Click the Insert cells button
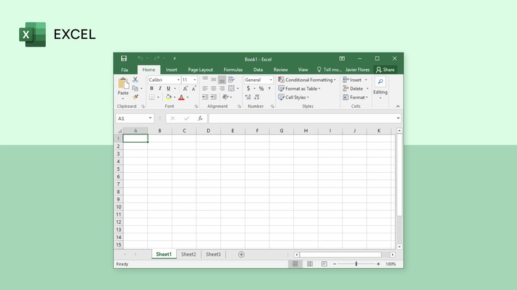 (355, 80)
